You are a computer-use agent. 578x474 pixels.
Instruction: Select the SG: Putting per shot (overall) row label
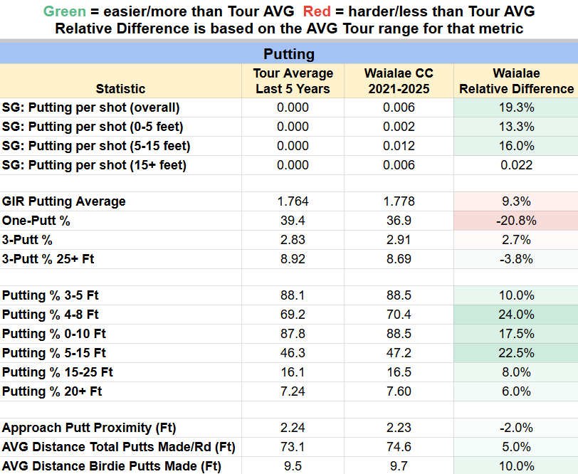[91, 107]
